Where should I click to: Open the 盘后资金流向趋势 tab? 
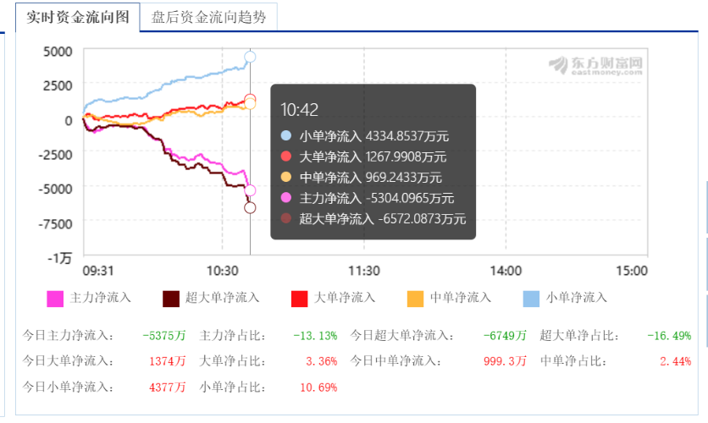(208, 17)
